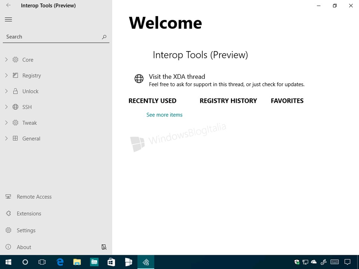Switch to the REGISTRY HISTORY tab
359x269 pixels.
228,101
